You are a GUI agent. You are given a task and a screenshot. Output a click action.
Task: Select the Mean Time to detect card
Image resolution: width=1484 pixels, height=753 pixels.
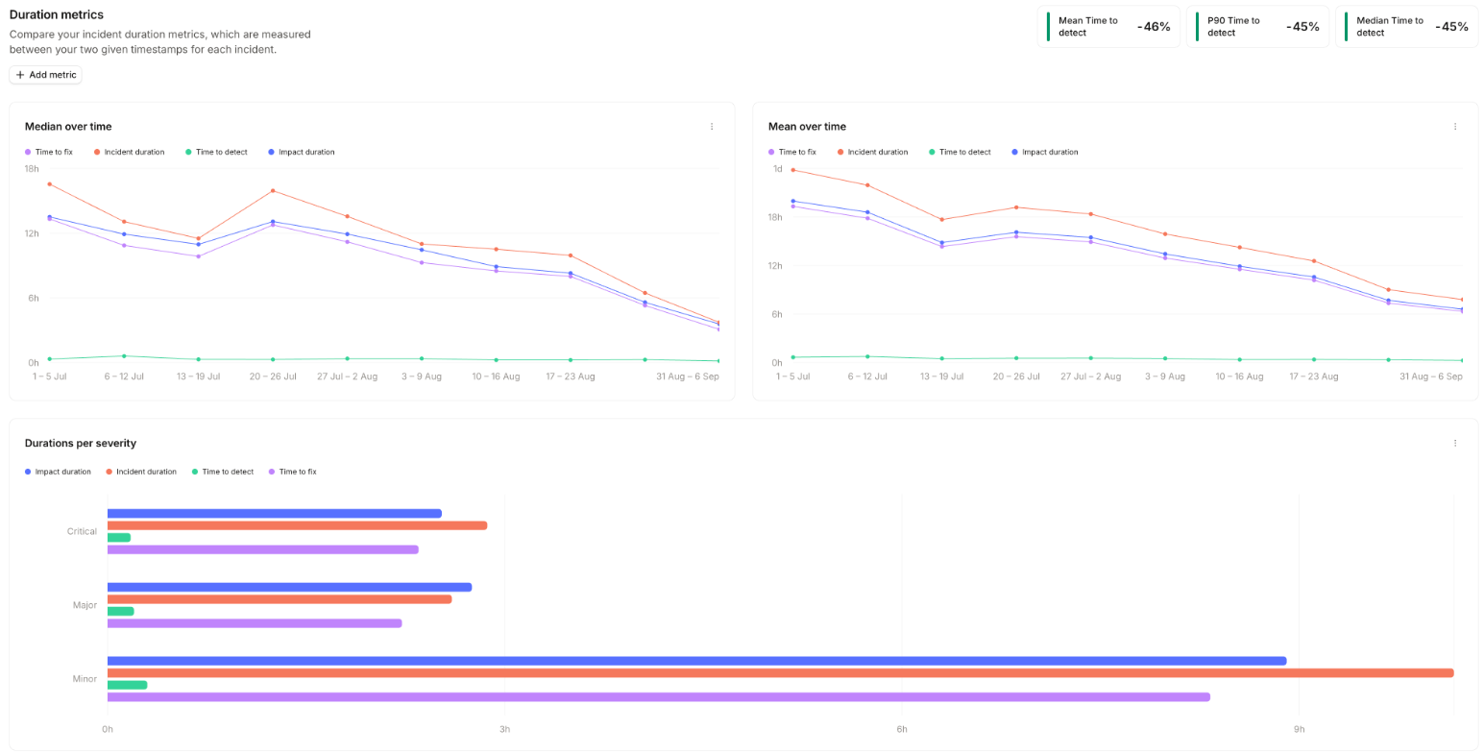click(x=1108, y=27)
